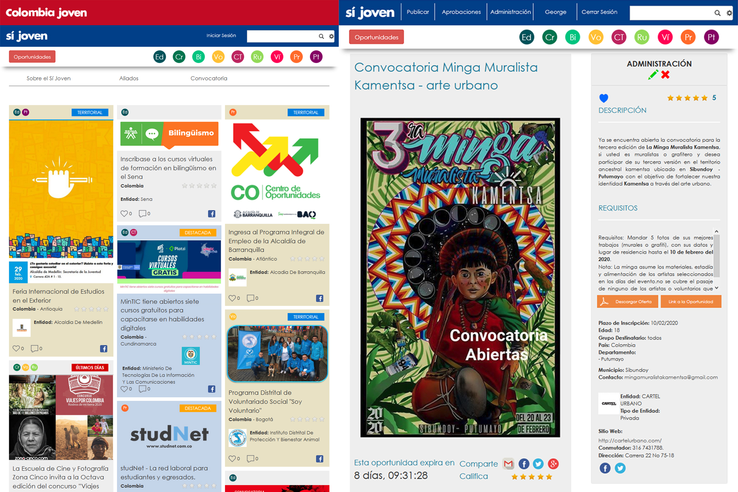The image size is (738, 492).
Task: Open the Minga Muralista poster image
Action: pos(460,278)
